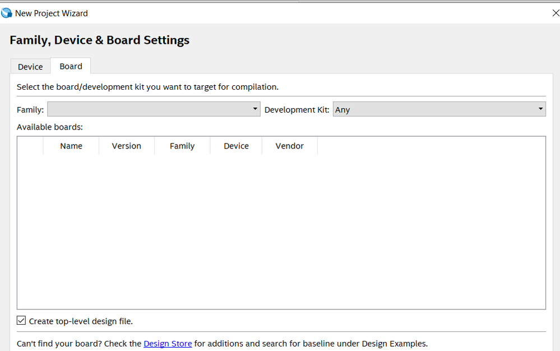This screenshot has height=351, width=560.
Task: Open the Family dropdown list
Action: (154, 109)
